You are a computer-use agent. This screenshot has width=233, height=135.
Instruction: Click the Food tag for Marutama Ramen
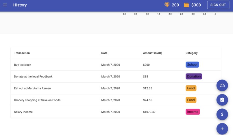(x=191, y=88)
